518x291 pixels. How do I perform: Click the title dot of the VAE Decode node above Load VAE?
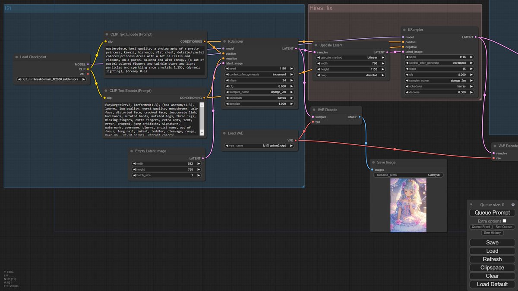[314, 110]
